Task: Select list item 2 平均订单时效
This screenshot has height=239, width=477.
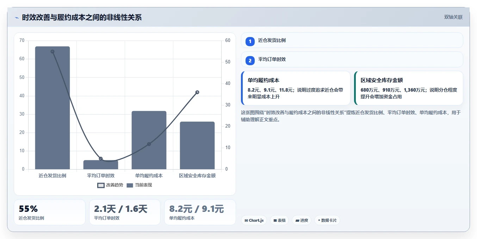Action: 352,60
